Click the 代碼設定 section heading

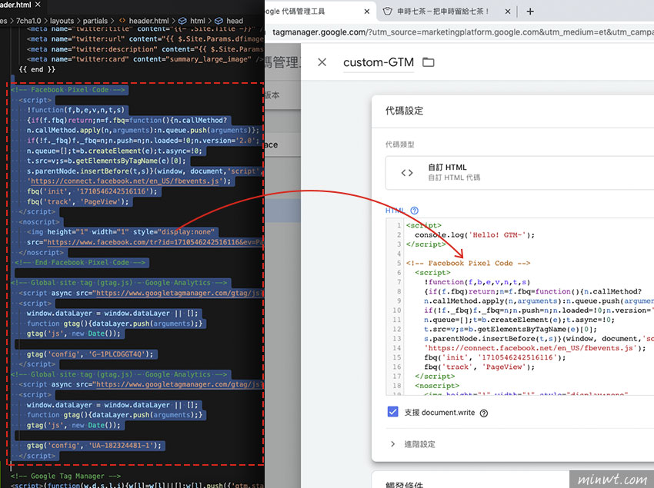pyautogui.click(x=404, y=111)
